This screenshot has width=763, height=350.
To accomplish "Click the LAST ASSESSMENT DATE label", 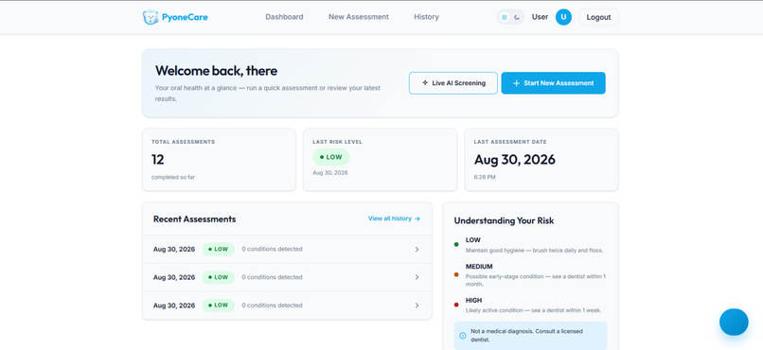I will click(x=510, y=142).
